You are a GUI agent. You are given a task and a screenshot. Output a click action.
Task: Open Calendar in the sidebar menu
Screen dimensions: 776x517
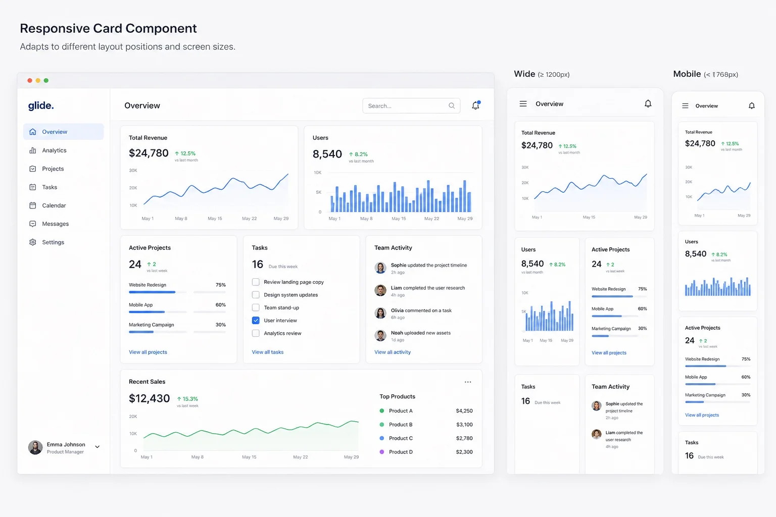[64, 205]
